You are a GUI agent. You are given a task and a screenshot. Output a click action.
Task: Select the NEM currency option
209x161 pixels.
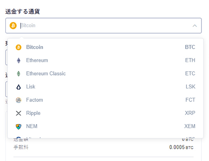[105, 126]
